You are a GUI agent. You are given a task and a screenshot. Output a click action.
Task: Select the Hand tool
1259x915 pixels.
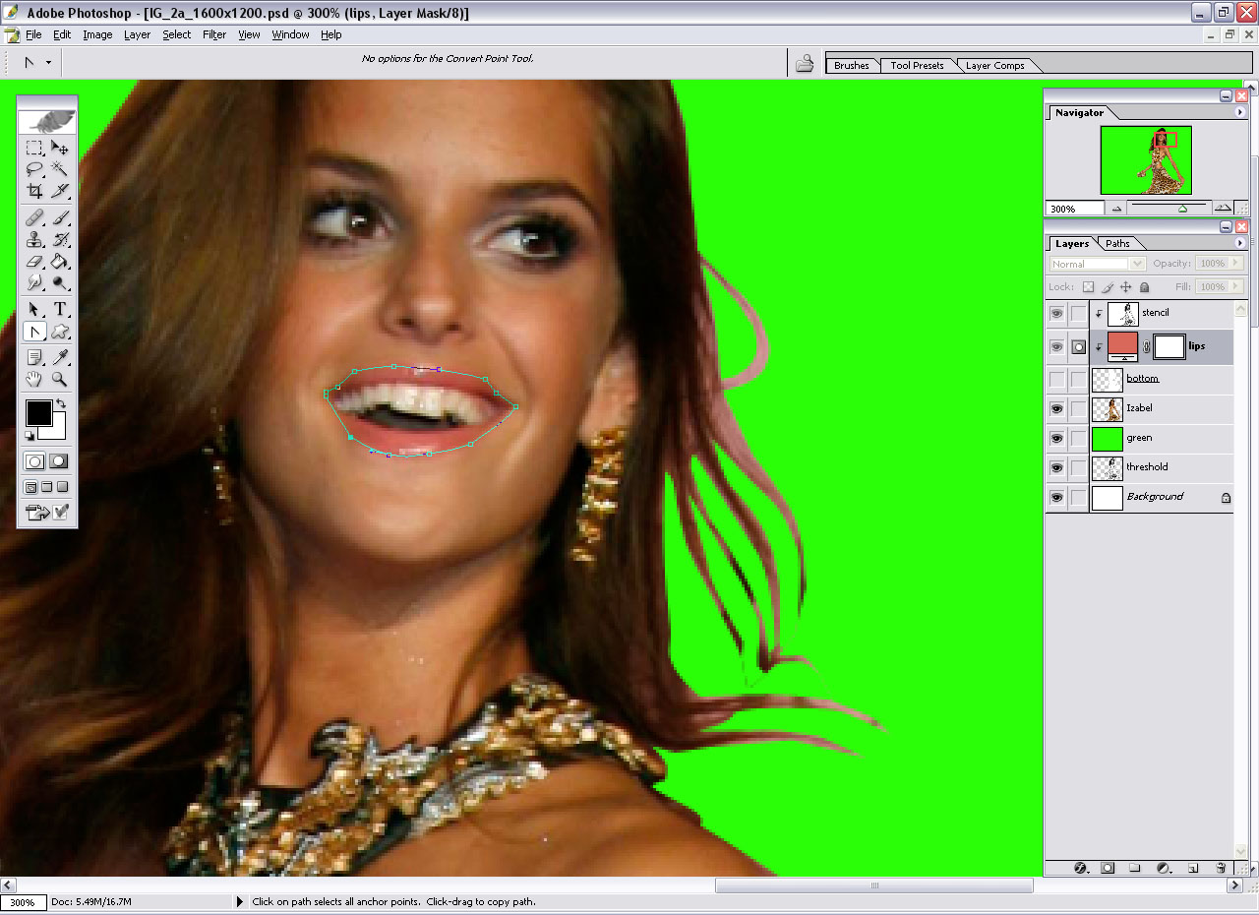34,380
